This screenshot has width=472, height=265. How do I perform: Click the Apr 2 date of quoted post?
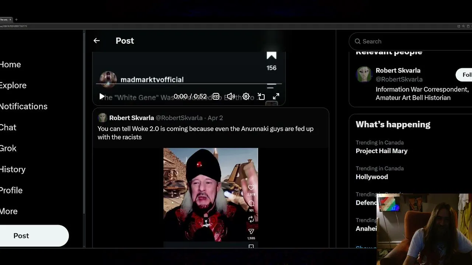(215, 118)
